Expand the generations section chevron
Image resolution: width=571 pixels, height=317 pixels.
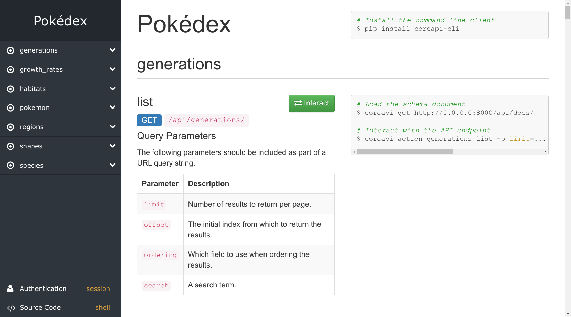pos(112,50)
